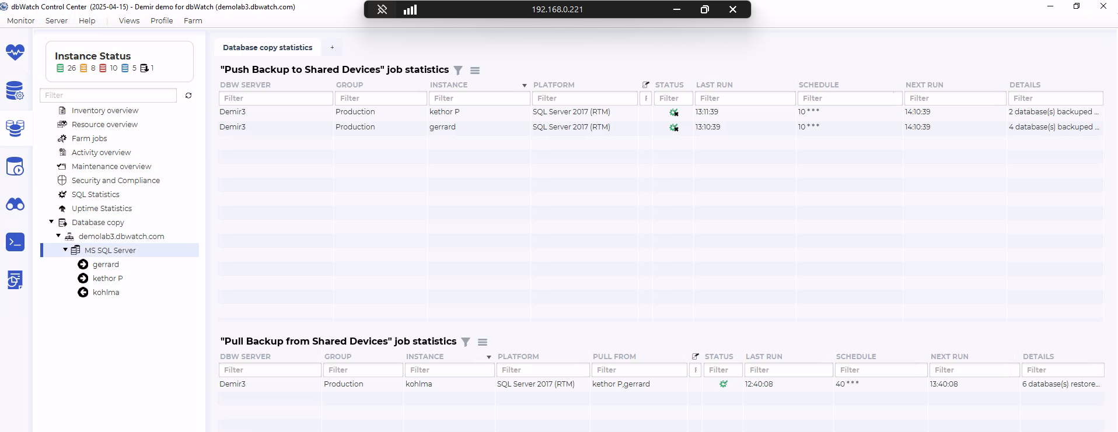Open hamburger menu for Pull Backup statistics
This screenshot has height=432, width=1118.
483,342
